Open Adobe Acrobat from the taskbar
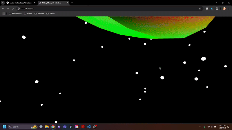232x130 pixels. (x=83, y=127)
